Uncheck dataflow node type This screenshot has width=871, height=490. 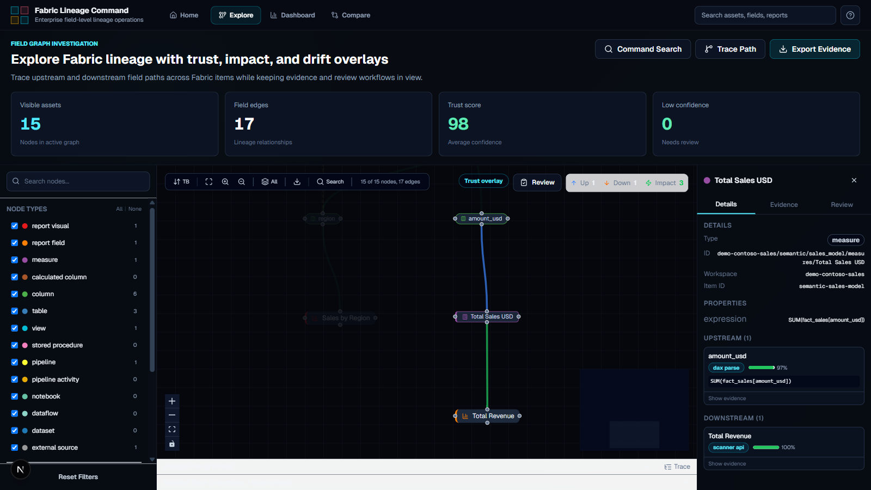point(15,413)
